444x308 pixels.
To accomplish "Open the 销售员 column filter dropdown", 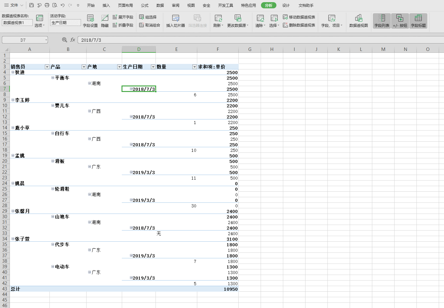I will tap(47, 67).
